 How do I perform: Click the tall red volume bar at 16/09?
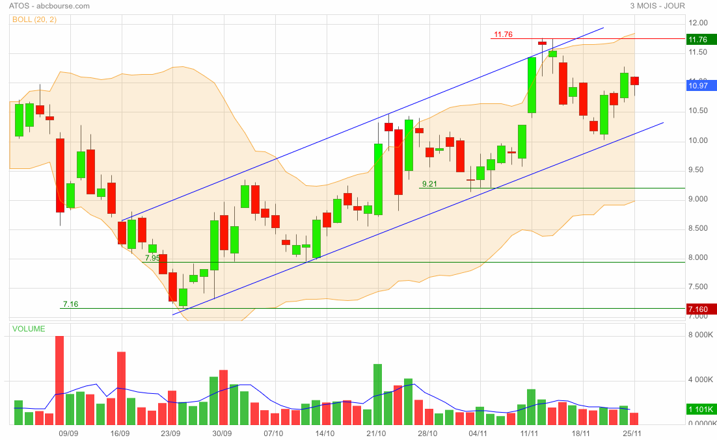click(x=121, y=389)
